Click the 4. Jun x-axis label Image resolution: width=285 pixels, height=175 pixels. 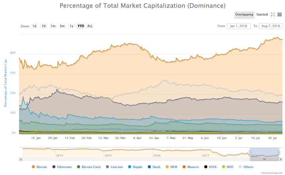205,138
